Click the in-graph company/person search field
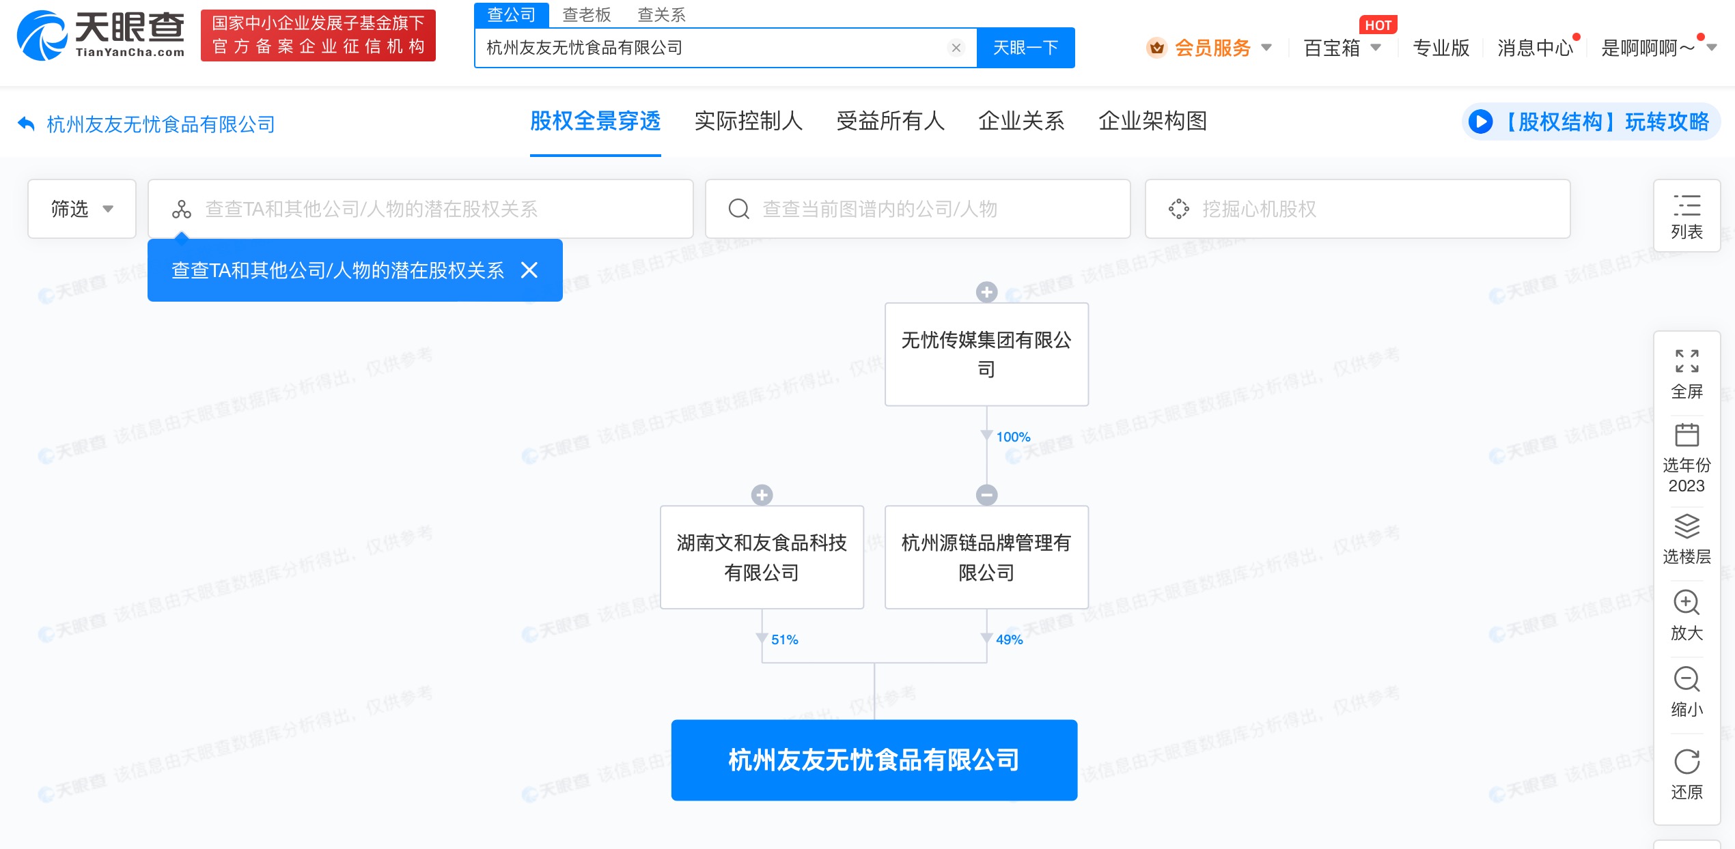This screenshot has width=1735, height=849. [x=917, y=209]
